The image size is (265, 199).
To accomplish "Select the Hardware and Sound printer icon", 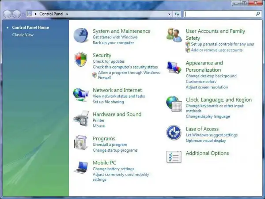I will pos(81,119).
